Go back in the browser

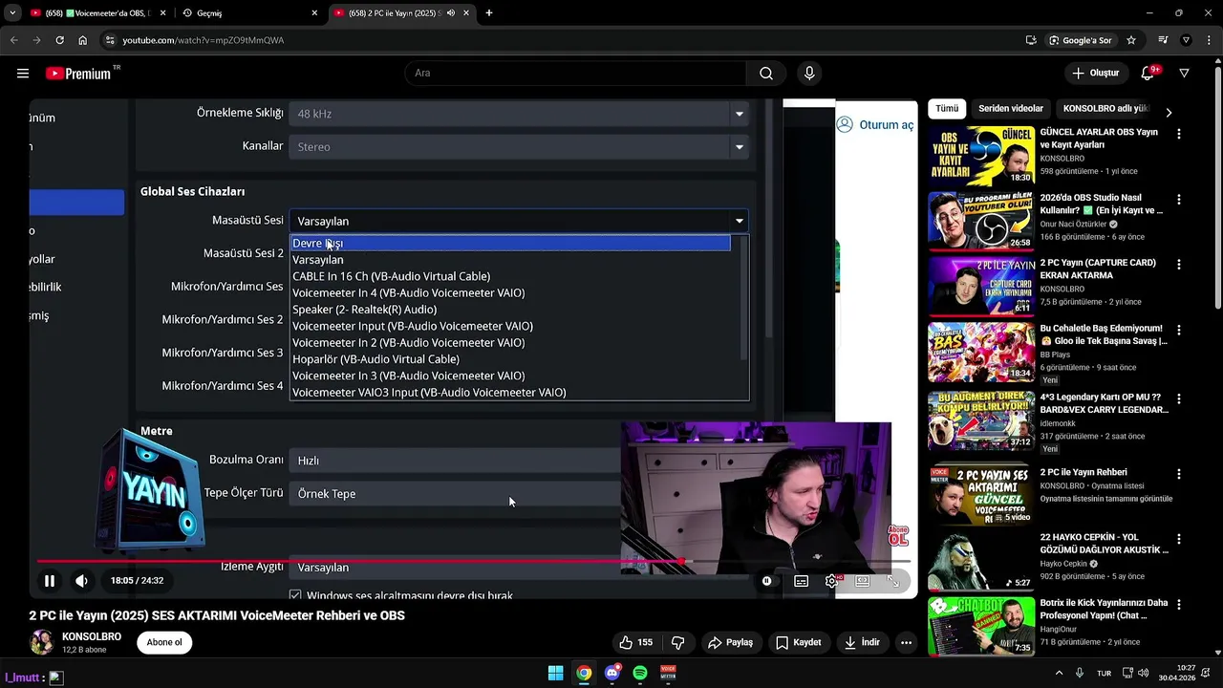click(13, 40)
